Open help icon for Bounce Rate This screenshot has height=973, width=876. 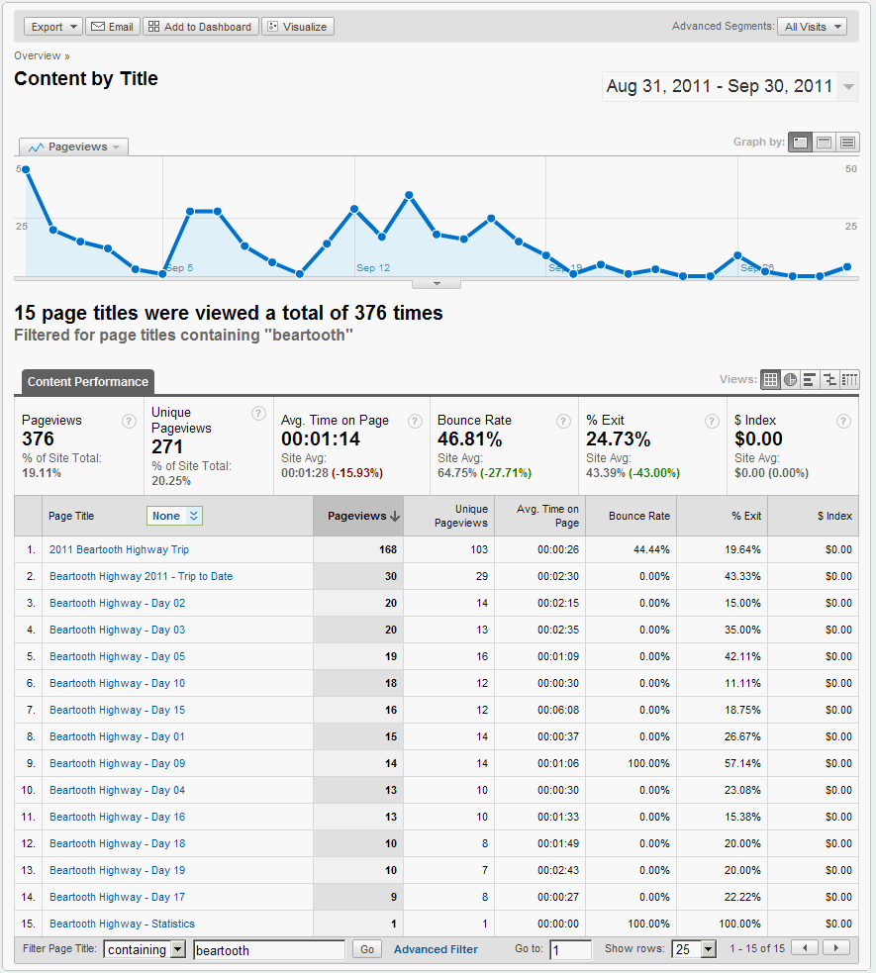[x=563, y=422]
